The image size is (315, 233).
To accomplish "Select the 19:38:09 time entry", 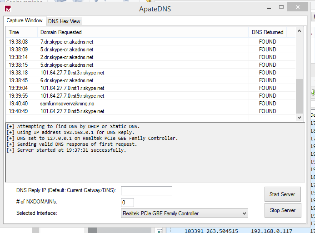I will point(18,50).
